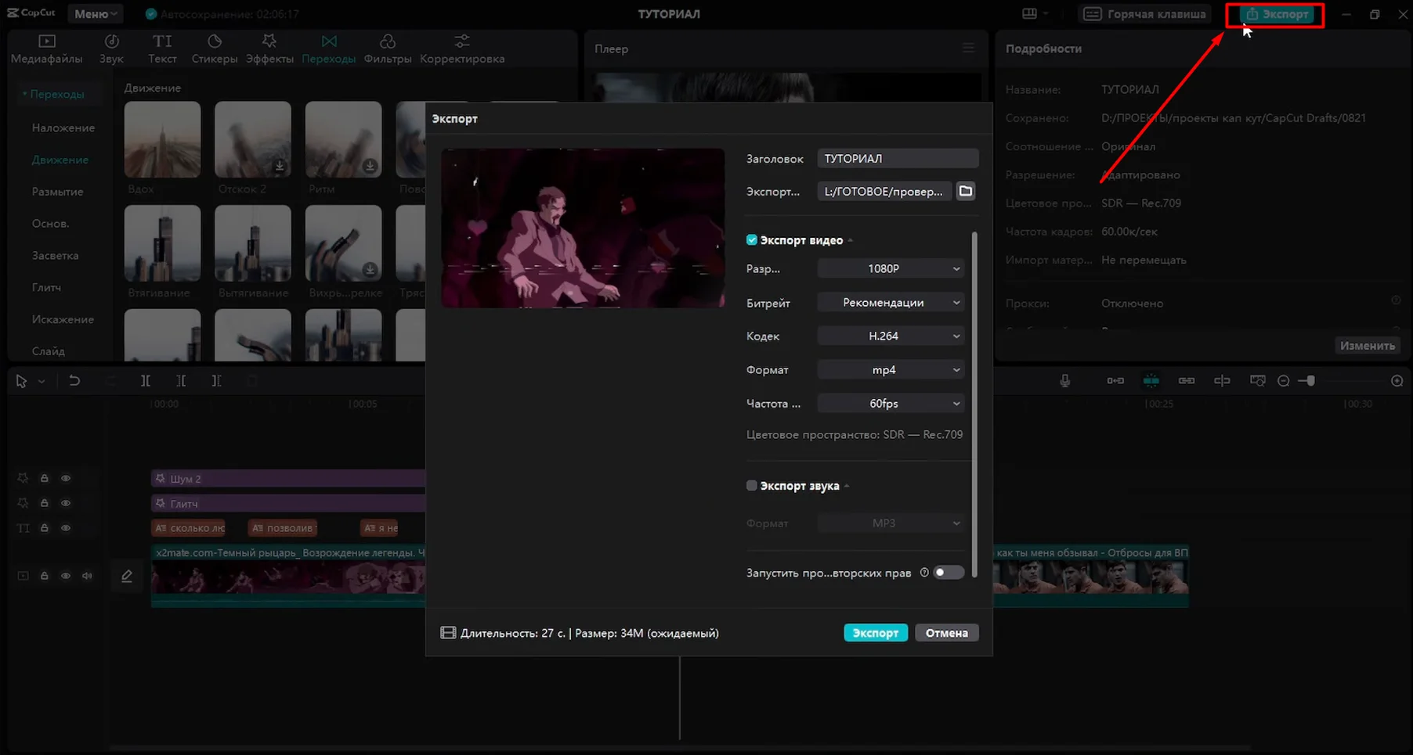Open the 1080P resolution dropdown

891,268
